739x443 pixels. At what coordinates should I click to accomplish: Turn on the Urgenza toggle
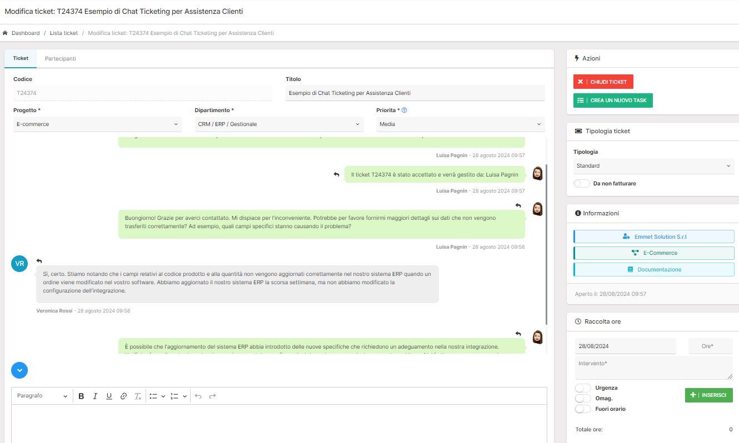(x=583, y=387)
